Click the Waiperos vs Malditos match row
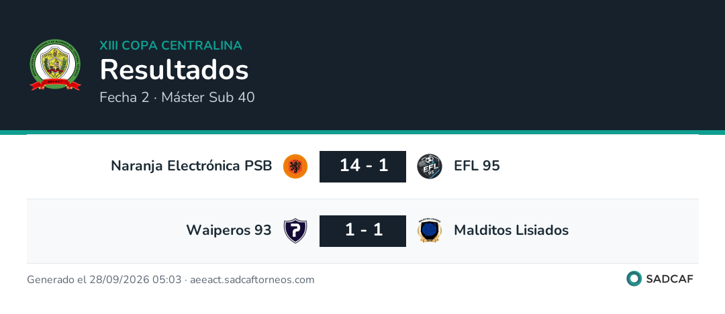This screenshot has height=314, width=725. [362, 231]
